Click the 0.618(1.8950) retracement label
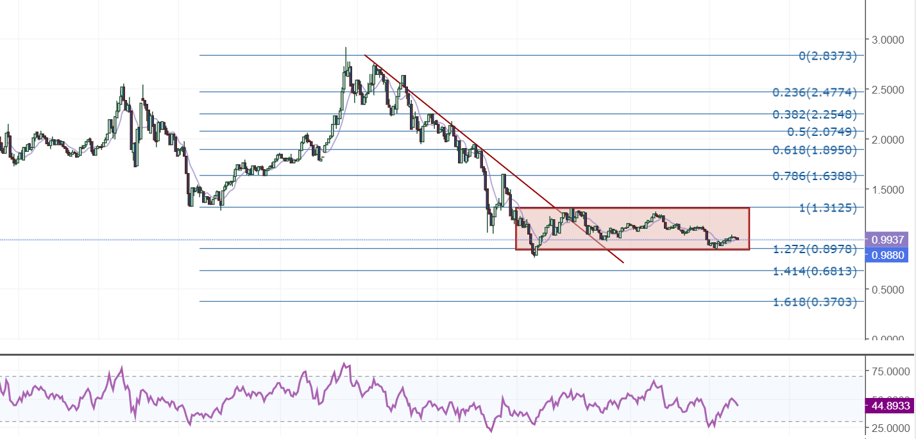 (815, 150)
